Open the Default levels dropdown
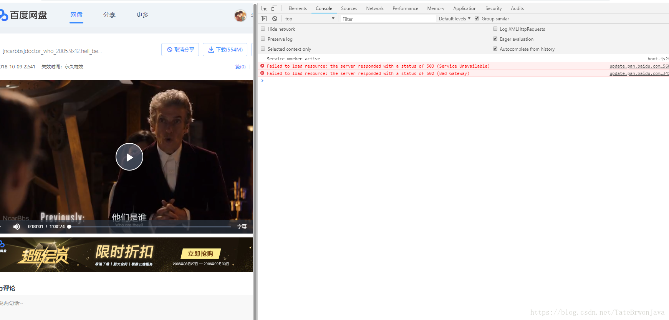Screen dimensions: 669x320 454,18
